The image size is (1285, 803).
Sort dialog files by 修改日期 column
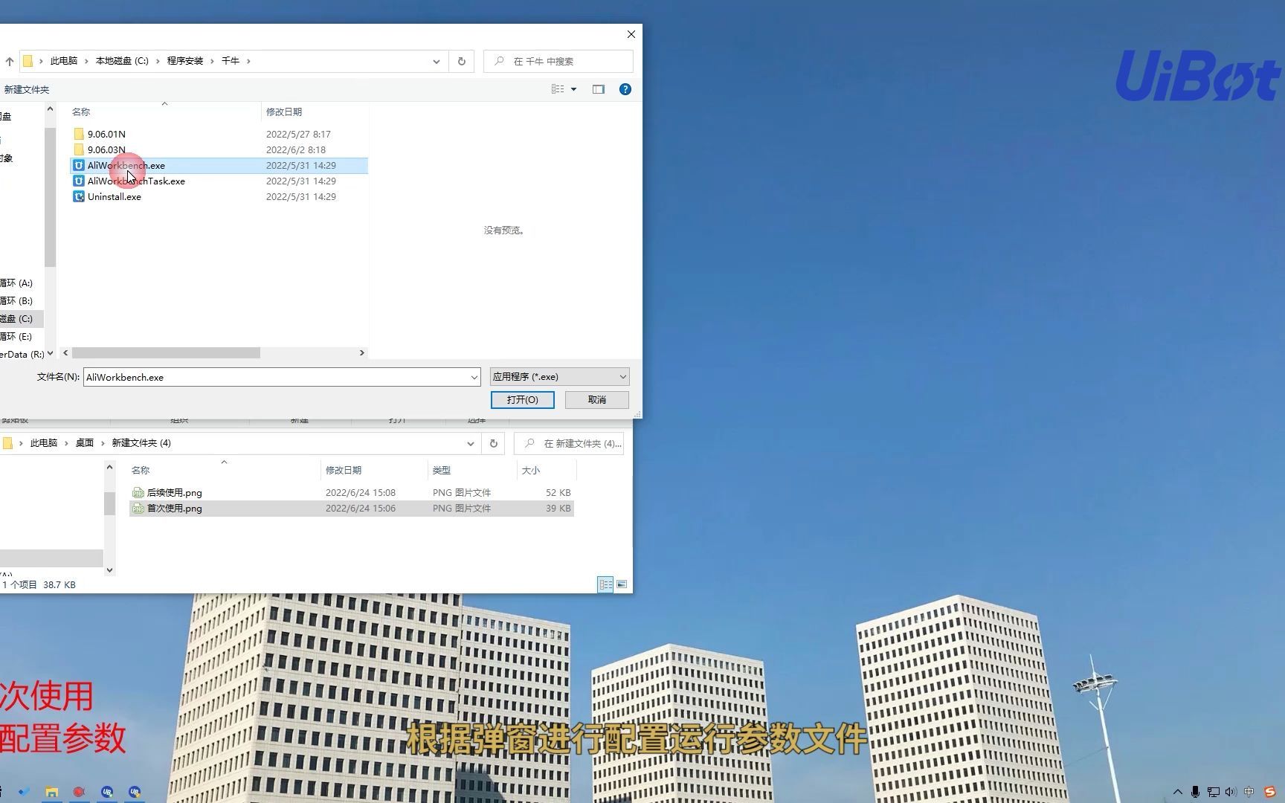tap(284, 112)
